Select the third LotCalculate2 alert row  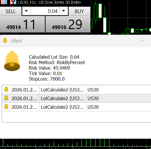click(x=77, y=107)
